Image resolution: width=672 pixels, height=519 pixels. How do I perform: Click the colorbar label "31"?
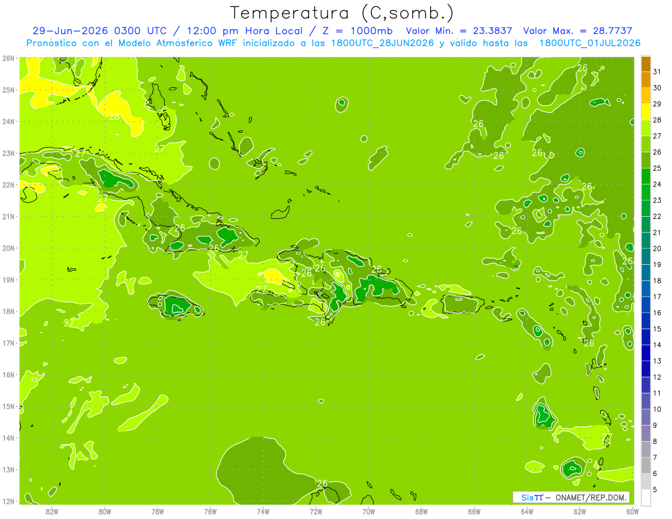657,72
